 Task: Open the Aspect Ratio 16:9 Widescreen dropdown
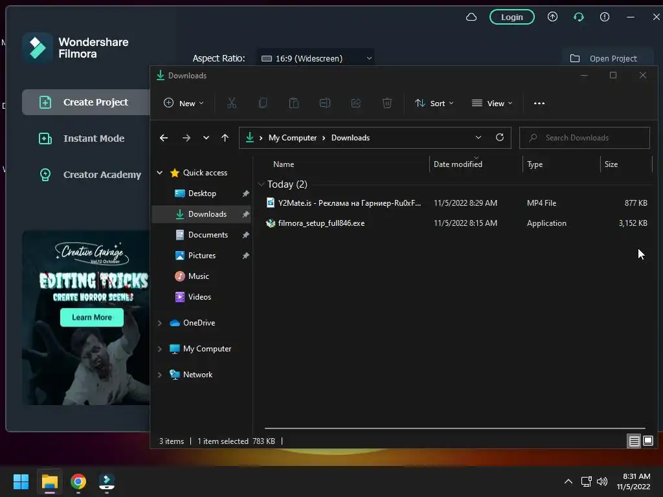coord(315,58)
